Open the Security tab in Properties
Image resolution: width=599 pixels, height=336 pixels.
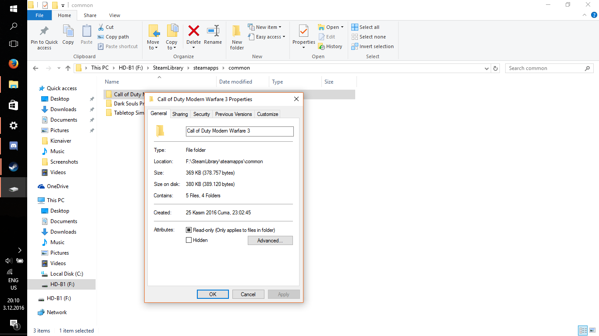point(202,114)
